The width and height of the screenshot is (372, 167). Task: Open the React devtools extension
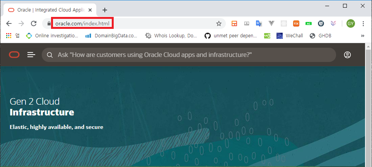[284, 23]
